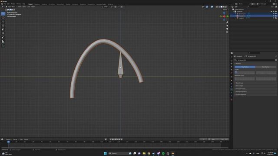The width and height of the screenshot is (278, 156).
Task: Toggle render camera icon of highlighted object
Action: [276, 16]
